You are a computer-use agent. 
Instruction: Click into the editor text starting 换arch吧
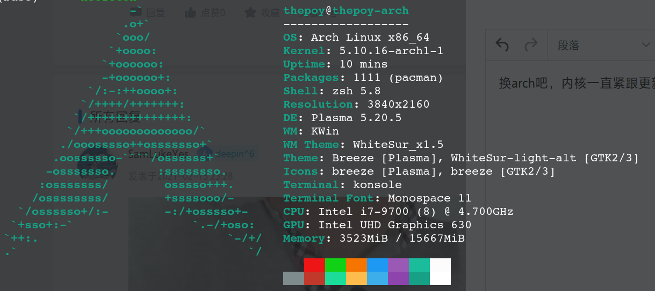[577, 83]
